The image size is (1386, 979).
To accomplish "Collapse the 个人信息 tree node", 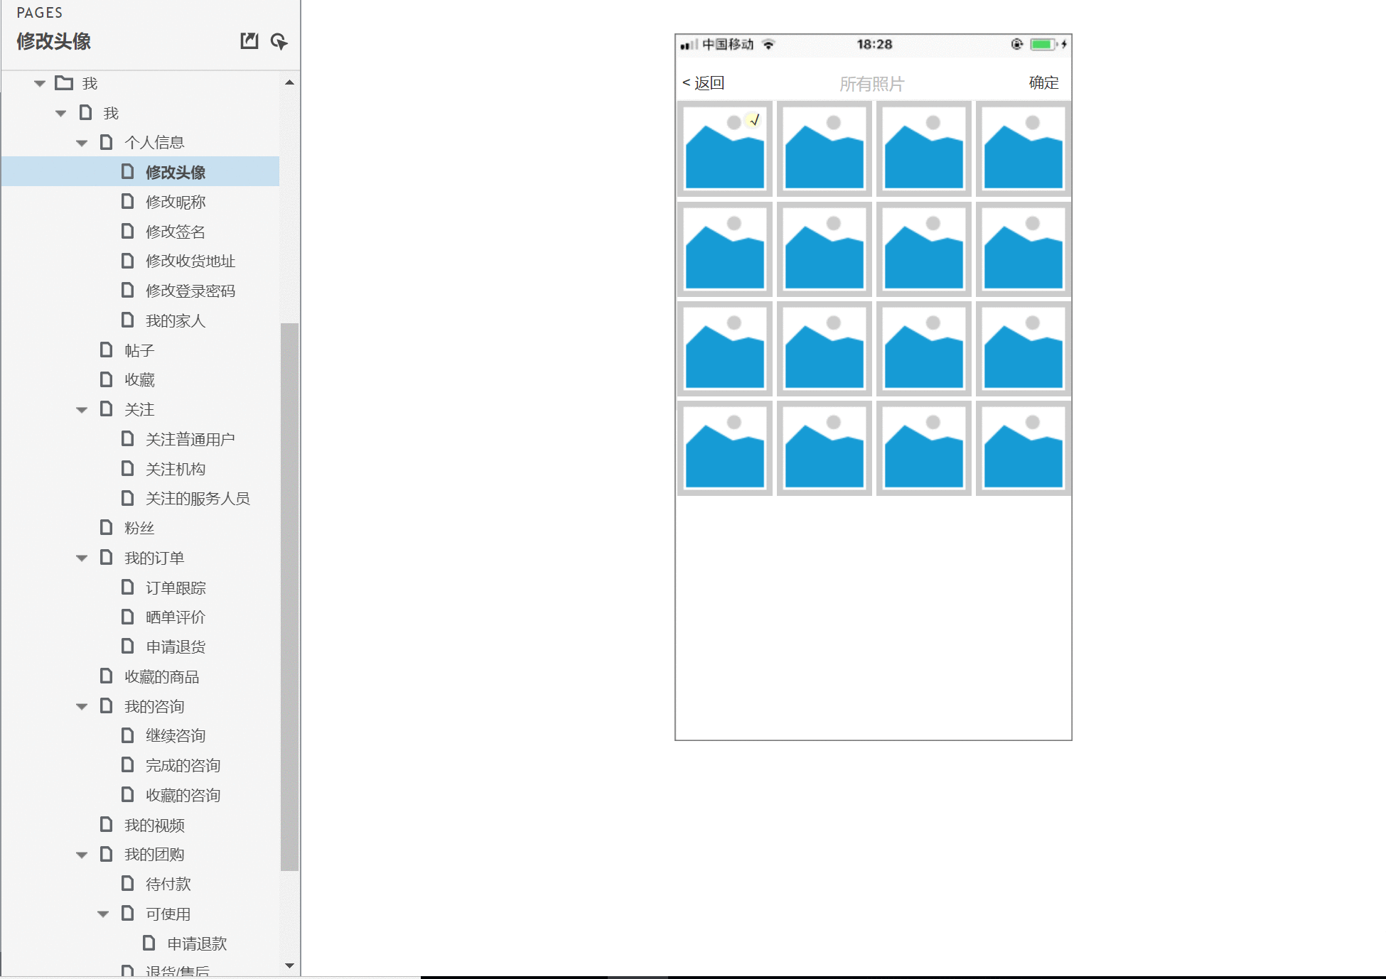I will 82,143.
